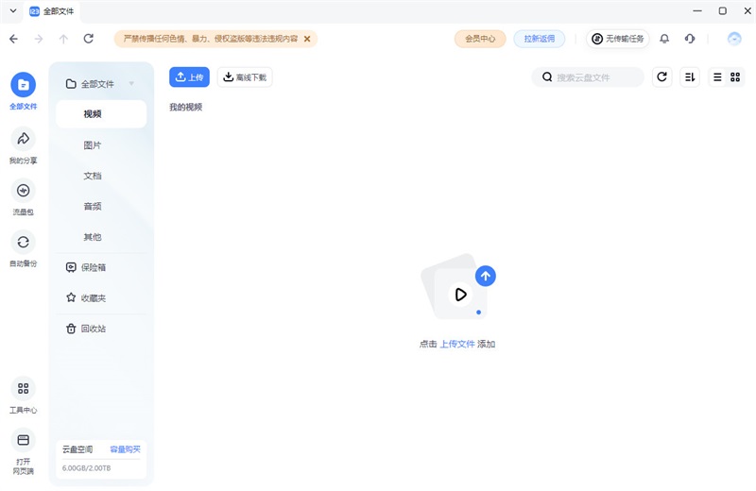Open the 流量包 sidebar icon

pyautogui.click(x=24, y=191)
